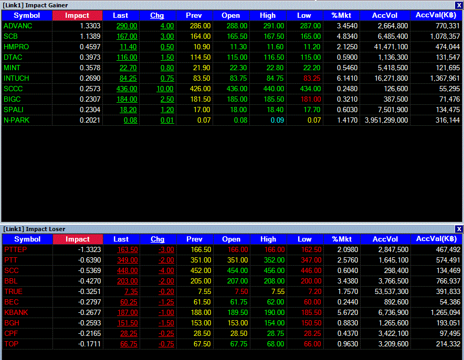Viewport: 464px width, 360px height.
Task: Click Last header in Impact Gainer
Action: click(121, 15)
